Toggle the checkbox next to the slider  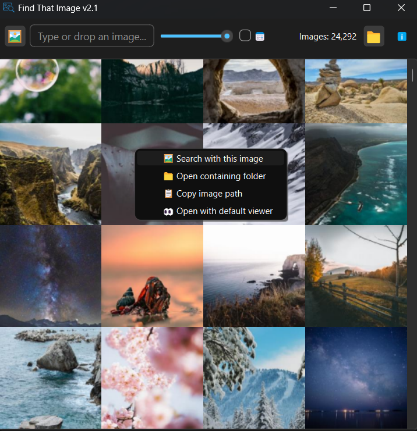[245, 35]
